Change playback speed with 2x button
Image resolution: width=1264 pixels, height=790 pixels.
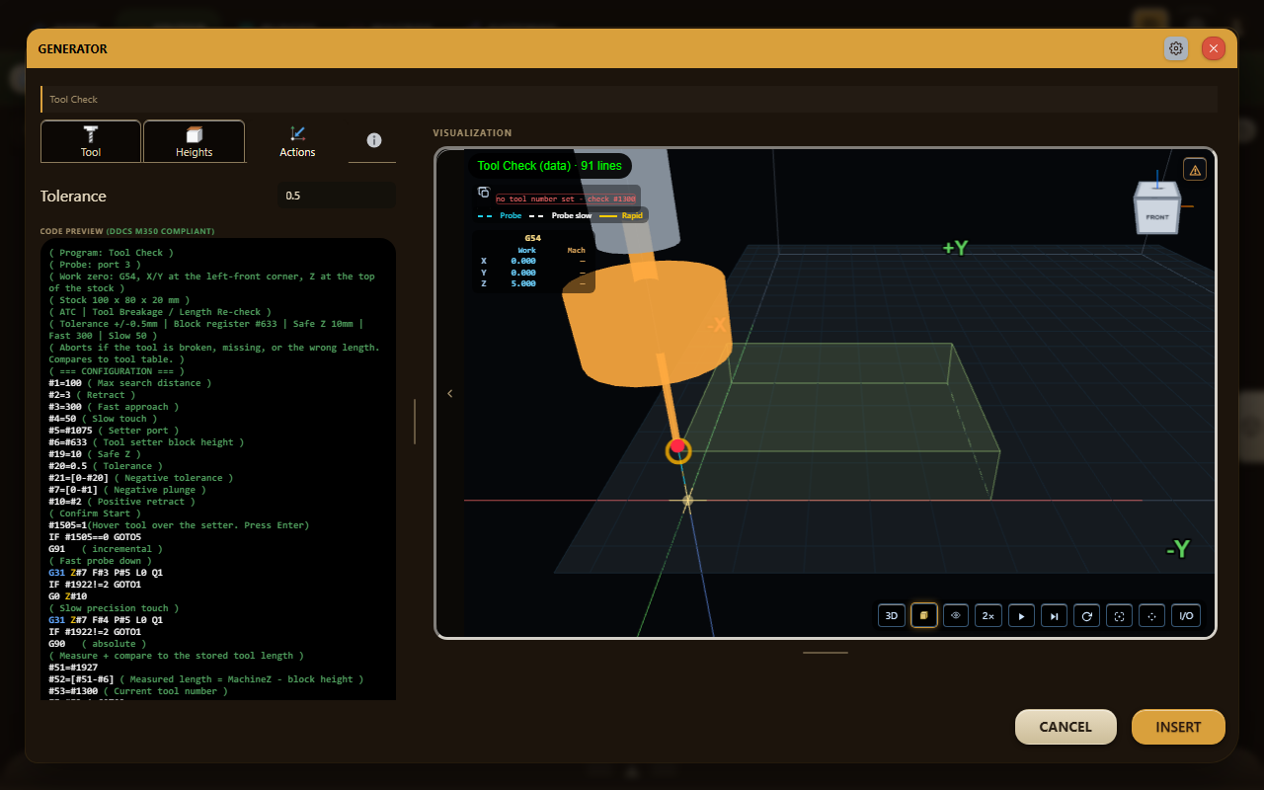988,615
